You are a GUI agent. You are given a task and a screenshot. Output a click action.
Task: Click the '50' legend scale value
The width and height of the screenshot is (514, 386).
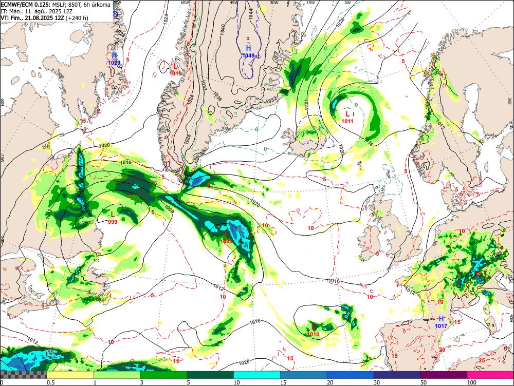424,382
